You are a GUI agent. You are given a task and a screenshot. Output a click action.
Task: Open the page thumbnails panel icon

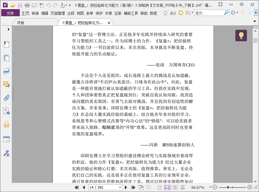tap(6, 58)
